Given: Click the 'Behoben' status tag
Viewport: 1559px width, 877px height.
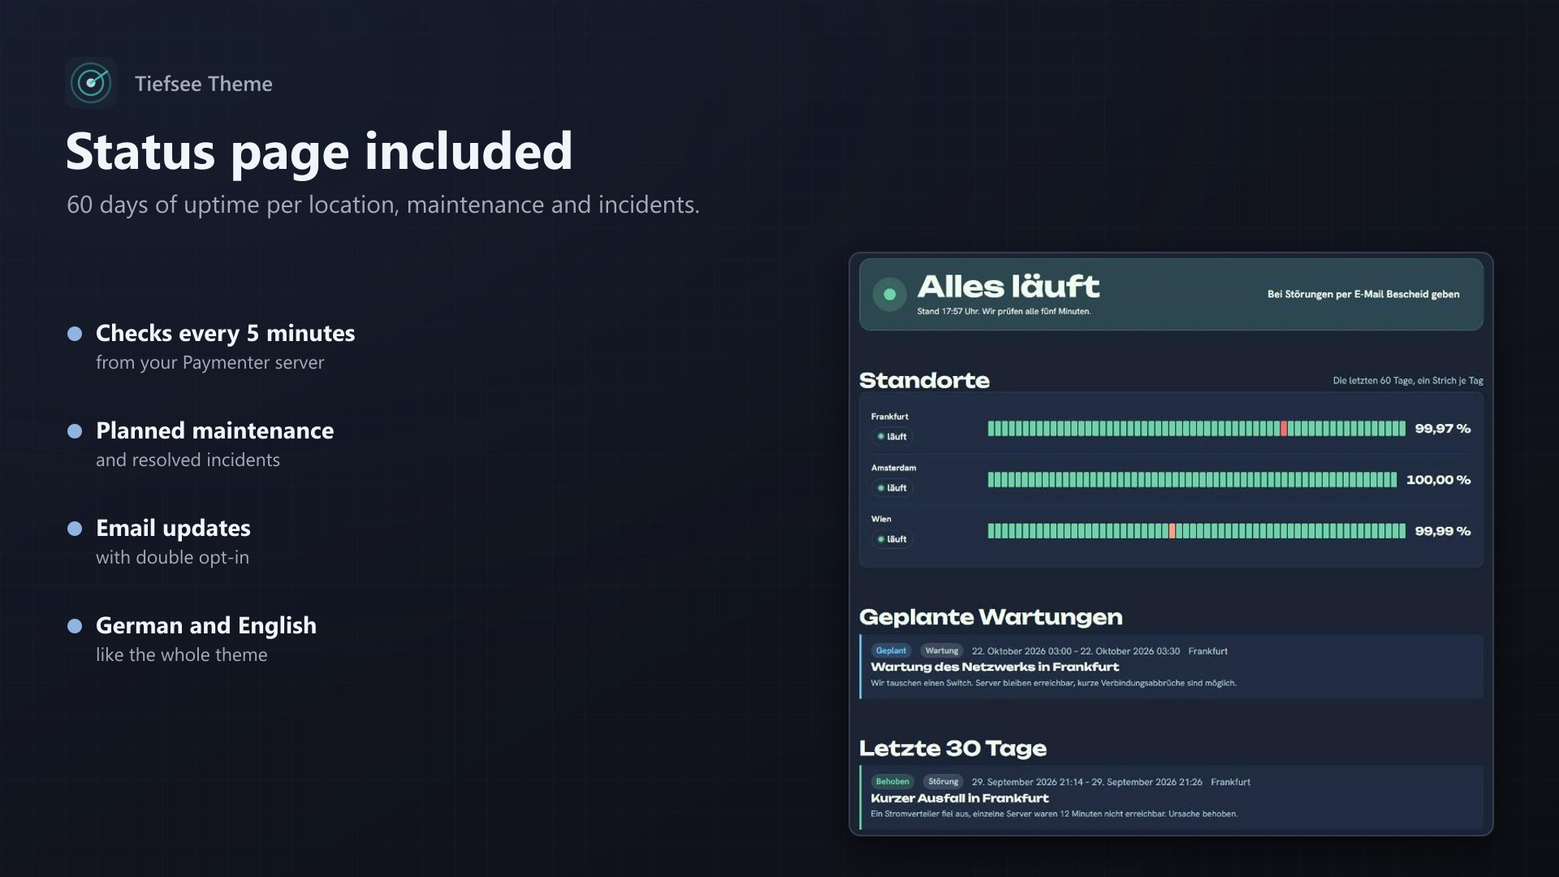Looking at the screenshot, I should (892, 782).
